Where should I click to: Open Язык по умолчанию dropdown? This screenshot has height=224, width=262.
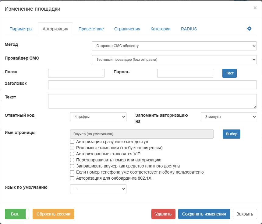coord(98,189)
